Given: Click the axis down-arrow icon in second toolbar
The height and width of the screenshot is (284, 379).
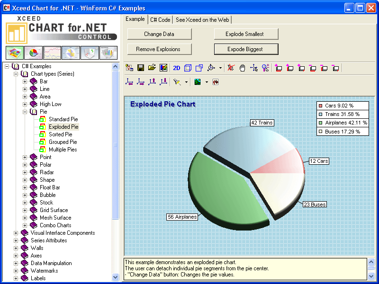Looking at the screenshot, I should [163, 82].
